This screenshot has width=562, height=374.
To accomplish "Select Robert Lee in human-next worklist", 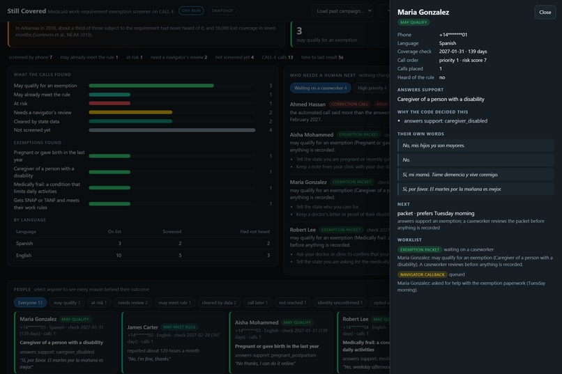I will [x=303, y=230].
